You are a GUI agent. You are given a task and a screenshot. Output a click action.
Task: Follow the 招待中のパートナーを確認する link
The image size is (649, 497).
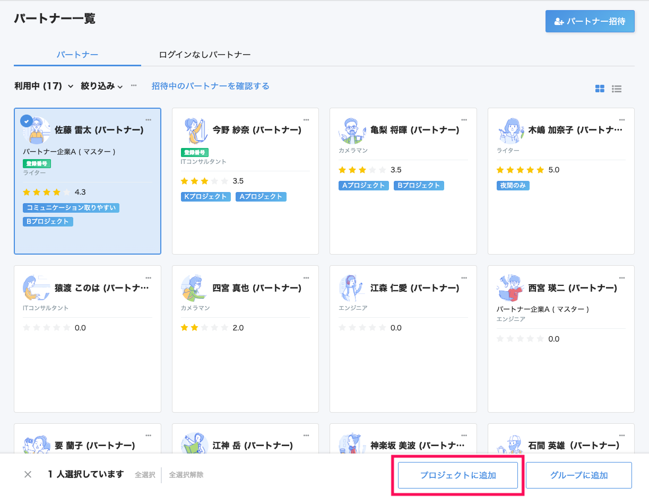pos(211,86)
